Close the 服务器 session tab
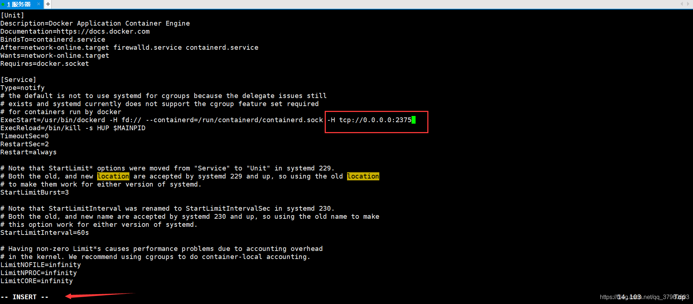Viewport: 693px width, 304px height. pyautogui.click(x=38, y=4)
